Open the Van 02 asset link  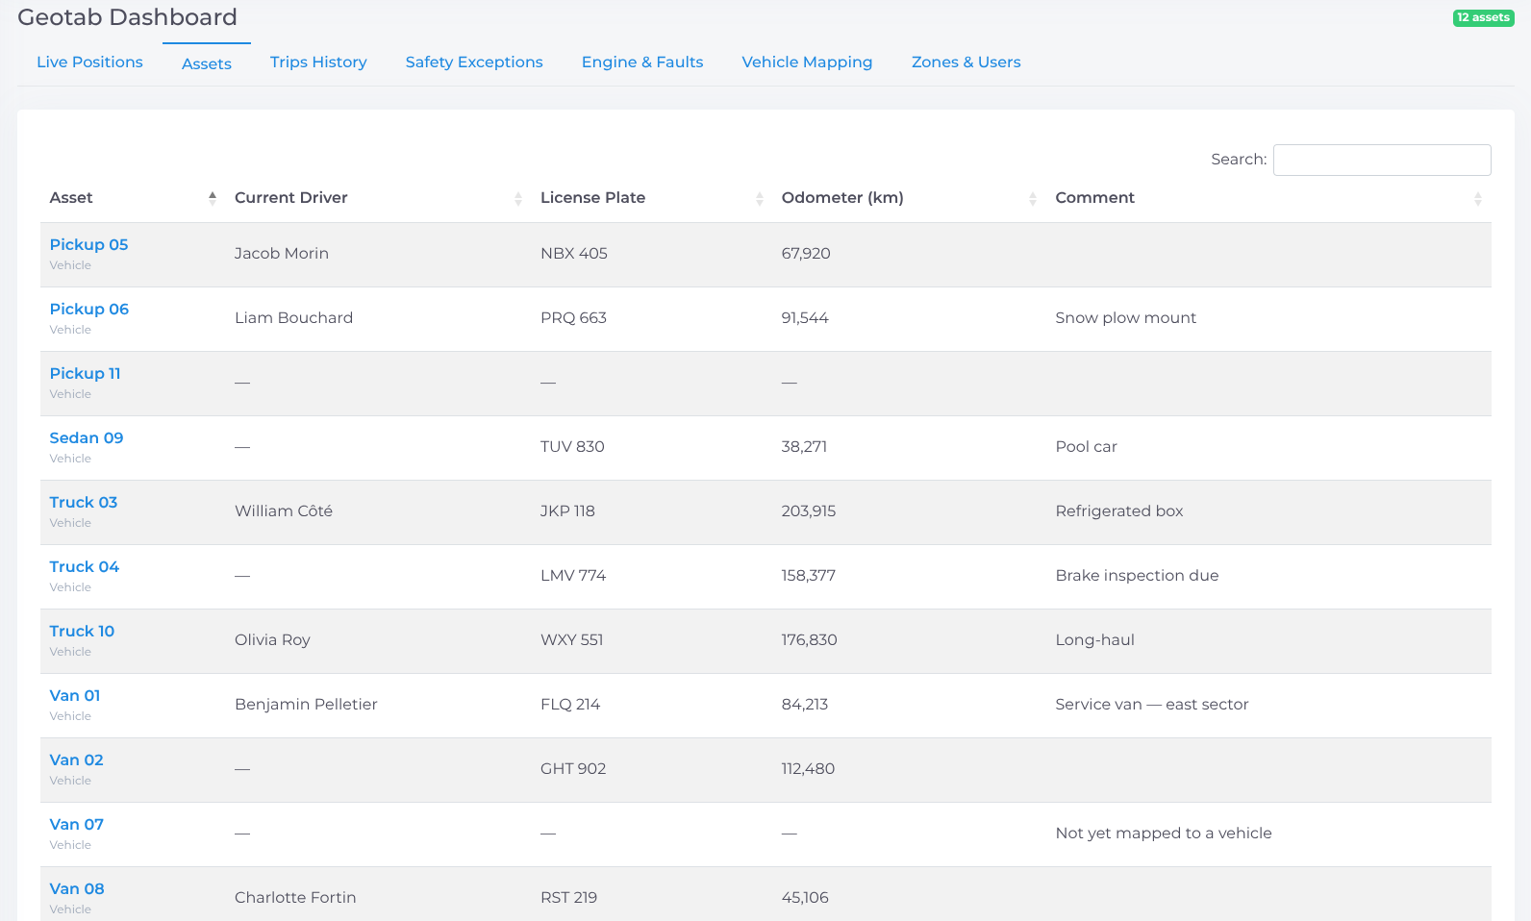click(76, 759)
